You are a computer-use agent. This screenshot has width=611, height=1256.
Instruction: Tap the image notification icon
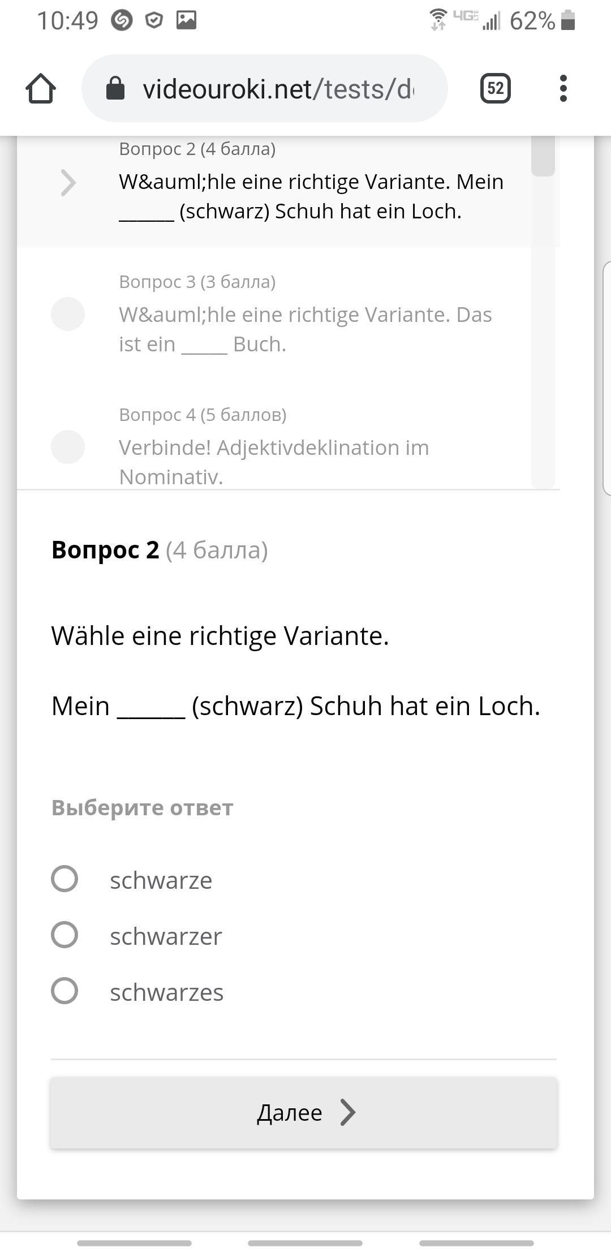186,21
